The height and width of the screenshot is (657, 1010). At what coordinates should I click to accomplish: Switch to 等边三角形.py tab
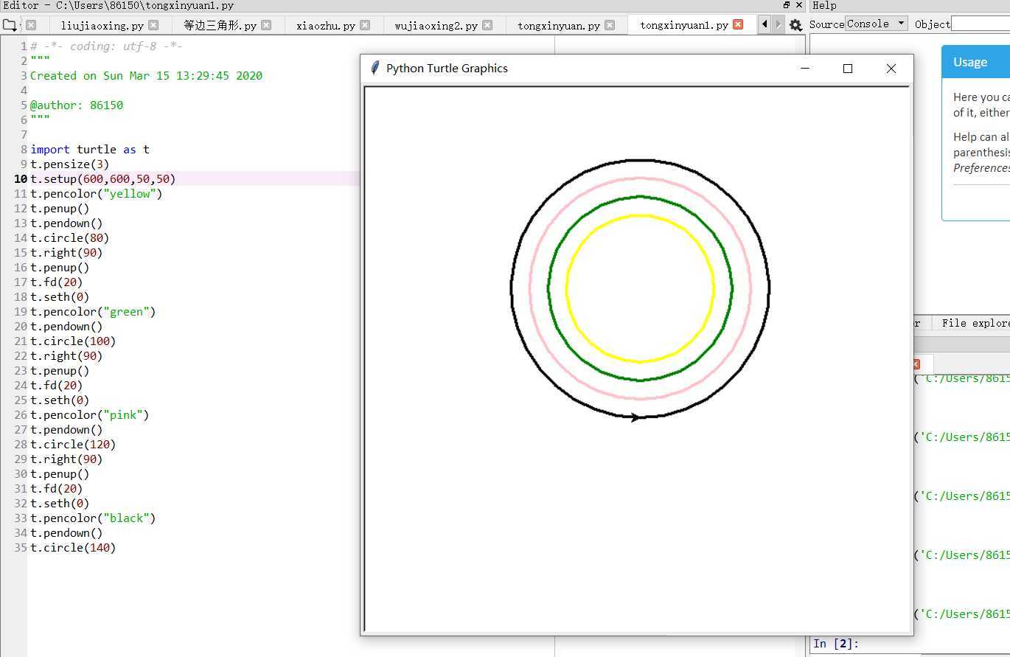click(x=220, y=25)
